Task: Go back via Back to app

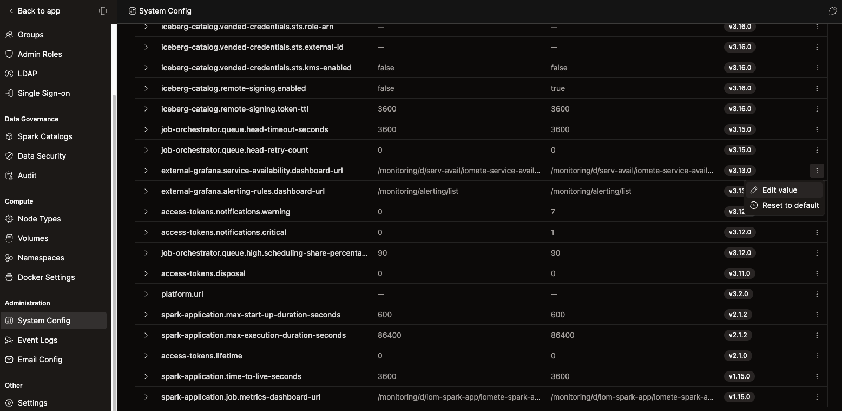Action: pyautogui.click(x=34, y=11)
